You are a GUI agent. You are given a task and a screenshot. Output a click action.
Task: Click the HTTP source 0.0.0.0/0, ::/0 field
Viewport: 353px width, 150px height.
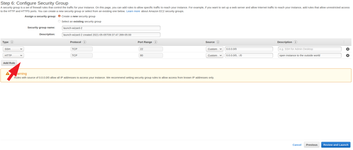click(249, 55)
